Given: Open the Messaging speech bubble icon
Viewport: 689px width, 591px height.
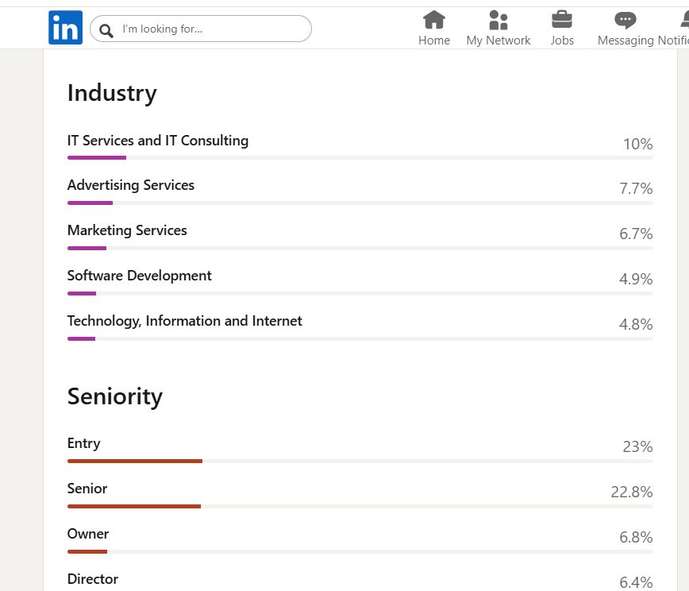Looking at the screenshot, I should pos(625,19).
